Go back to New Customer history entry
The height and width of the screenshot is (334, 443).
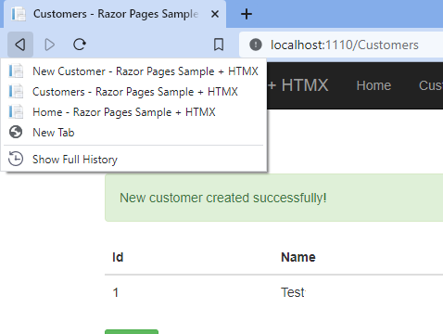click(134, 71)
